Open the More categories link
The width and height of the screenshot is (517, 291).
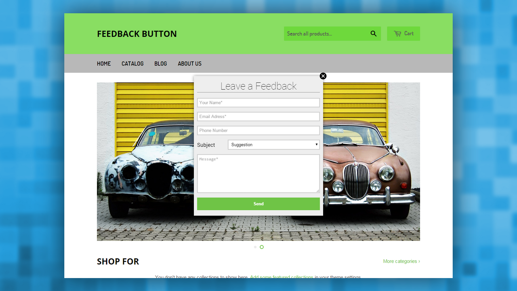point(401,261)
